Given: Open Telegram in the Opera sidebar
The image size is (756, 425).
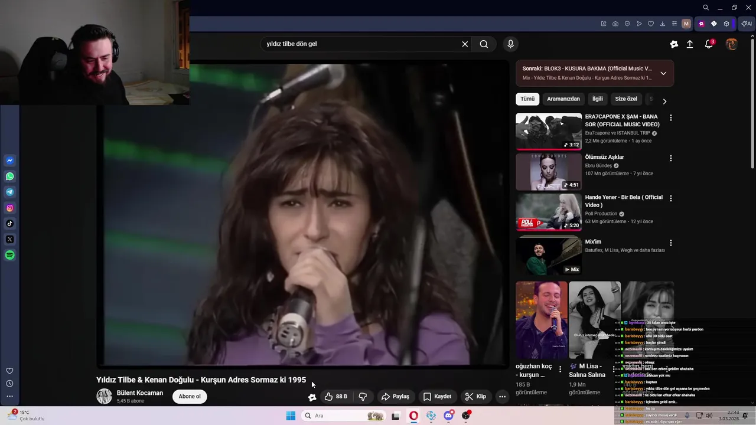Looking at the screenshot, I should pos(10,192).
